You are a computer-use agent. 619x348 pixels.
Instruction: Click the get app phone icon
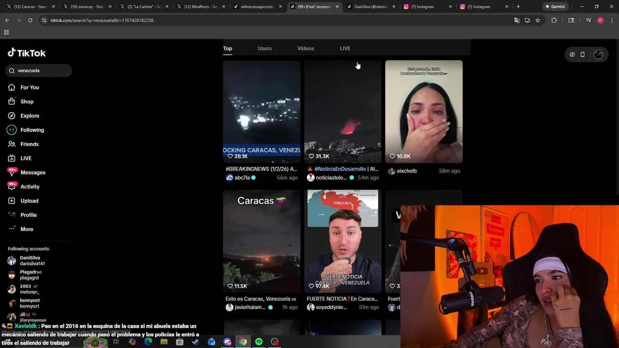tap(582, 55)
